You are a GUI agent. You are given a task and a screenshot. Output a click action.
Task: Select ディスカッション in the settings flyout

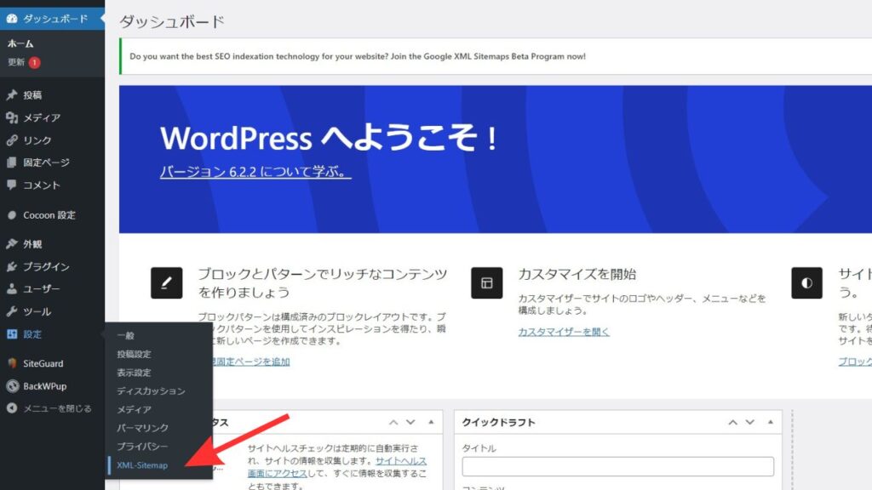pyautogui.click(x=151, y=391)
